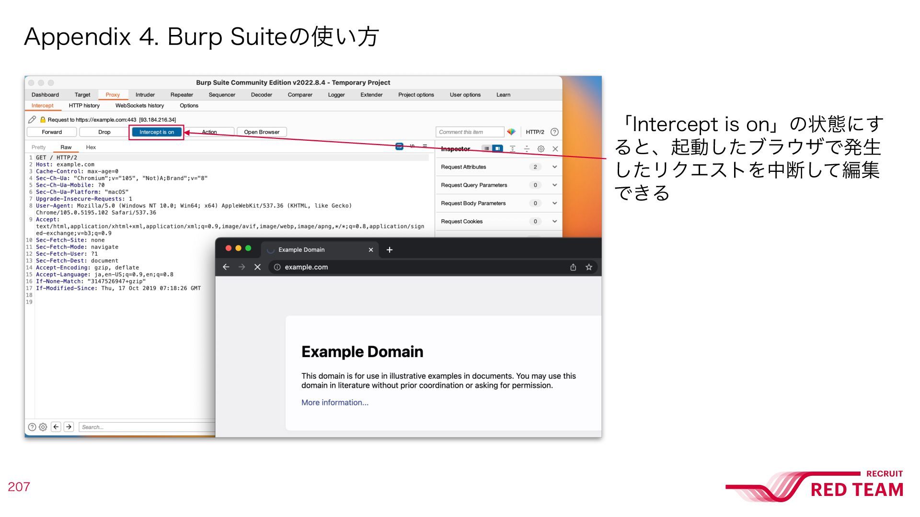This screenshot has width=920, height=517.
Task: Follow the More information... link
Action: 335,403
